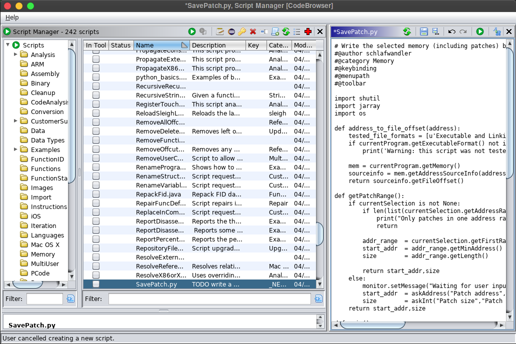Screen dimensions: 516x344
Task: Toggle In Tool checkbox for ResolveRefere... row
Action: pos(96,266)
